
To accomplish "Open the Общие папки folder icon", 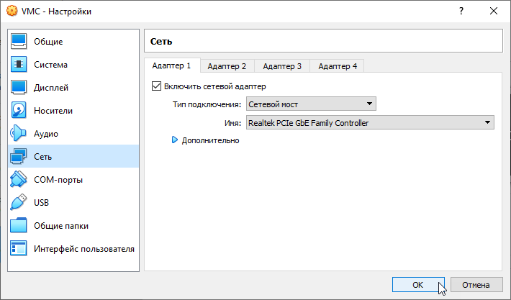I will pyautogui.click(x=19, y=226).
